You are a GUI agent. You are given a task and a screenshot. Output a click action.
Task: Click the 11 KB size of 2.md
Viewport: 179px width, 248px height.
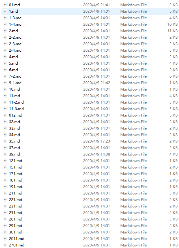(173, 31)
